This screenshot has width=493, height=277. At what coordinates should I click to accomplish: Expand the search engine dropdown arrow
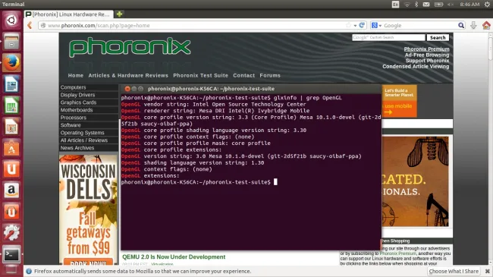coord(380,26)
